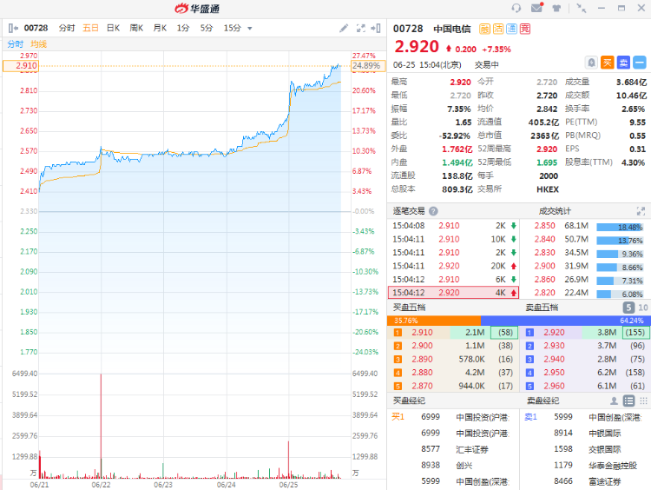Viewport: 651px width, 490px height.
Task: Switch broker list to grid view
Action: (643, 401)
